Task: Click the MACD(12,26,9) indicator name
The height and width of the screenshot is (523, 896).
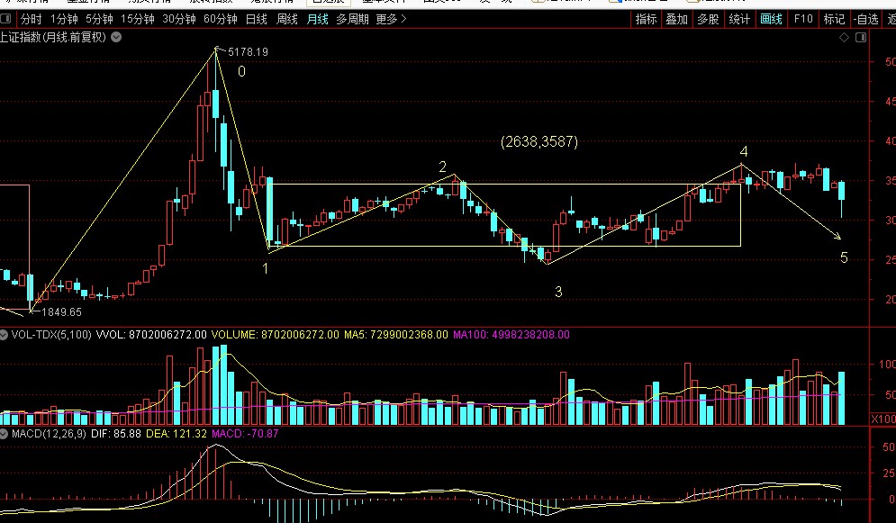Action: 49,434
